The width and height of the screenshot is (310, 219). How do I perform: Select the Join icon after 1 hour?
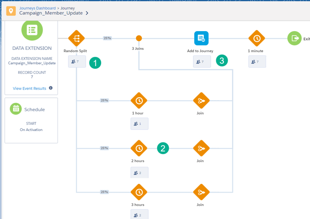[201, 100]
